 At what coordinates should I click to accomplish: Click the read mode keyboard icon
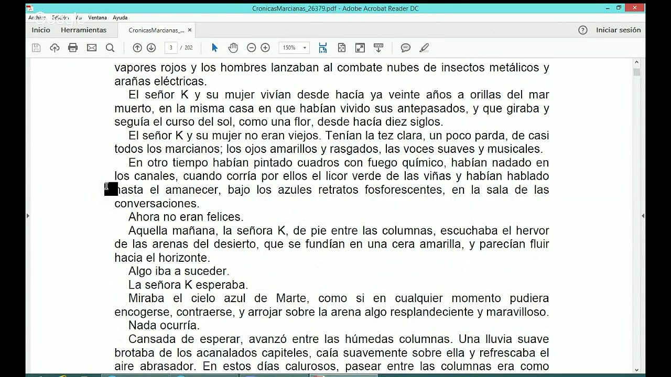point(378,48)
